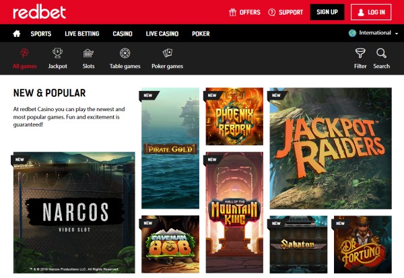Click the question mark Support icon
Viewport: 404px width, 278px height.
271,12
